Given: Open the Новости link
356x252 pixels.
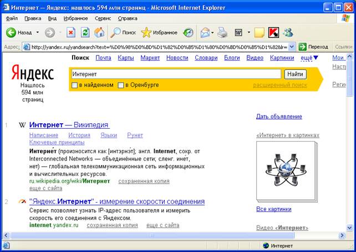Looking at the screenshot, I should [x=177, y=58].
